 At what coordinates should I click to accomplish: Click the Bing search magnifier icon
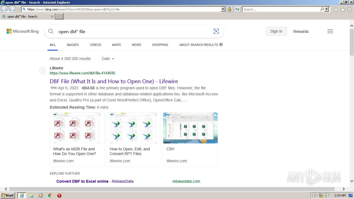pyautogui.click(x=51, y=32)
